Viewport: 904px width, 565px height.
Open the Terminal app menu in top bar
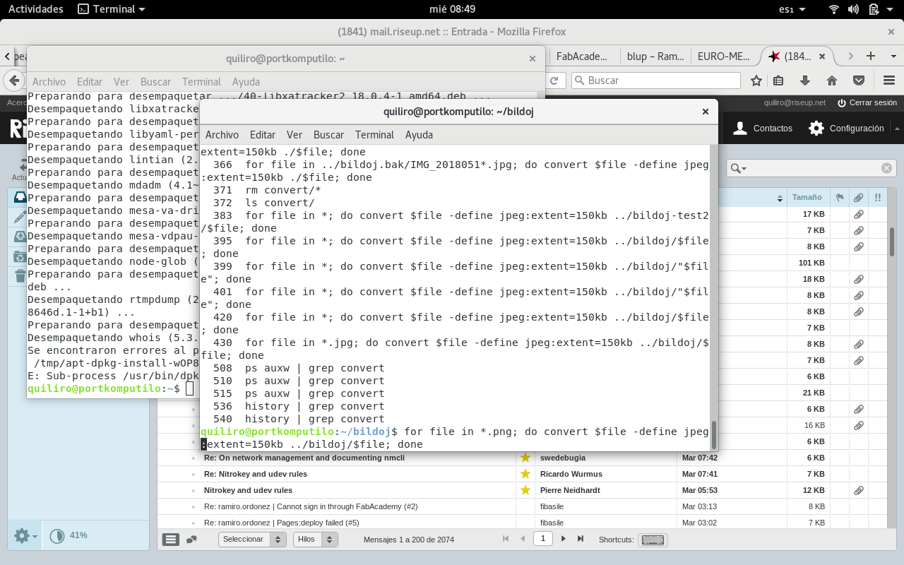112,9
